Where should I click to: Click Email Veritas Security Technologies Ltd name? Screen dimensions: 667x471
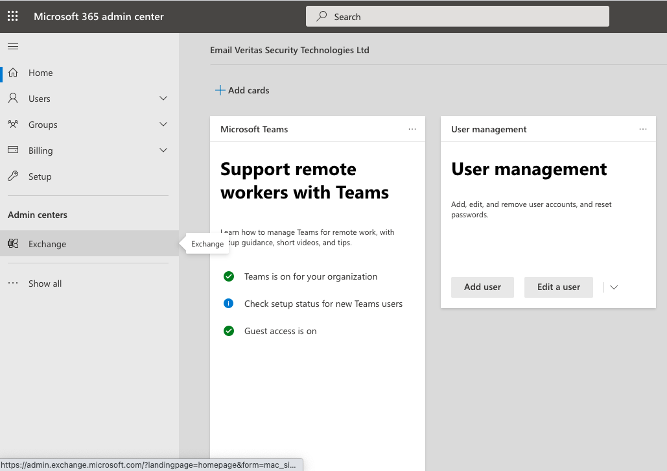pyautogui.click(x=290, y=50)
